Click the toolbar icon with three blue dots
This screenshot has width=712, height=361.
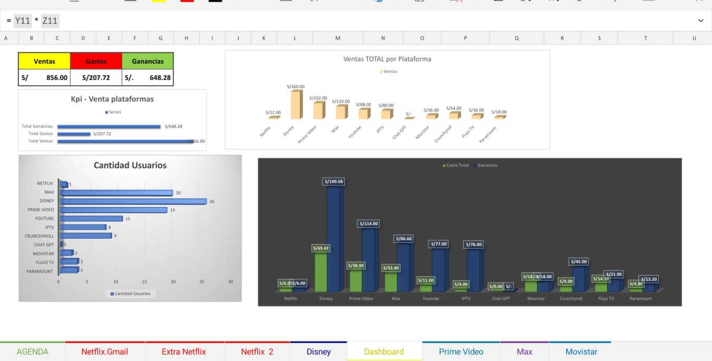pos(551,2)
